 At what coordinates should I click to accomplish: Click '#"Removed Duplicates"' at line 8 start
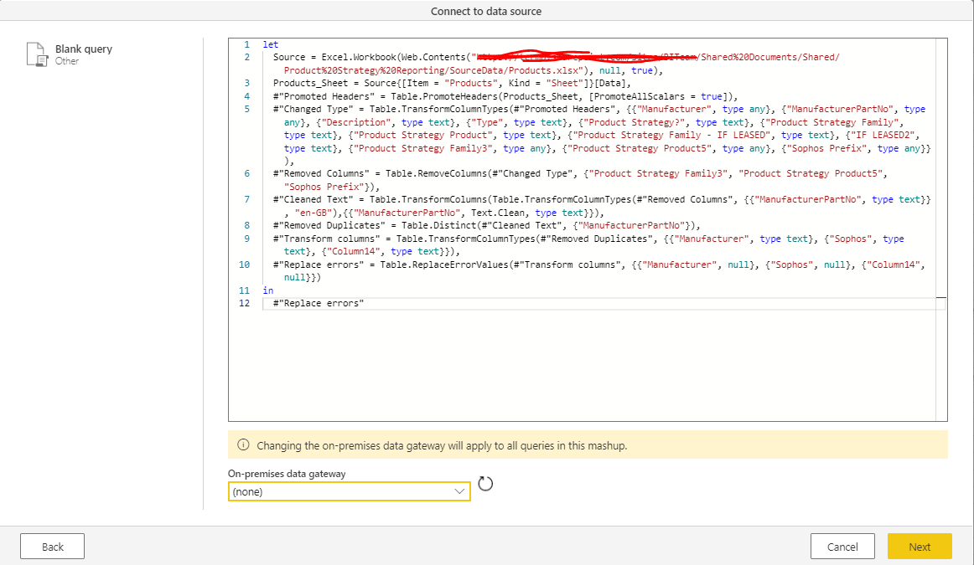(x=329, y=225)
